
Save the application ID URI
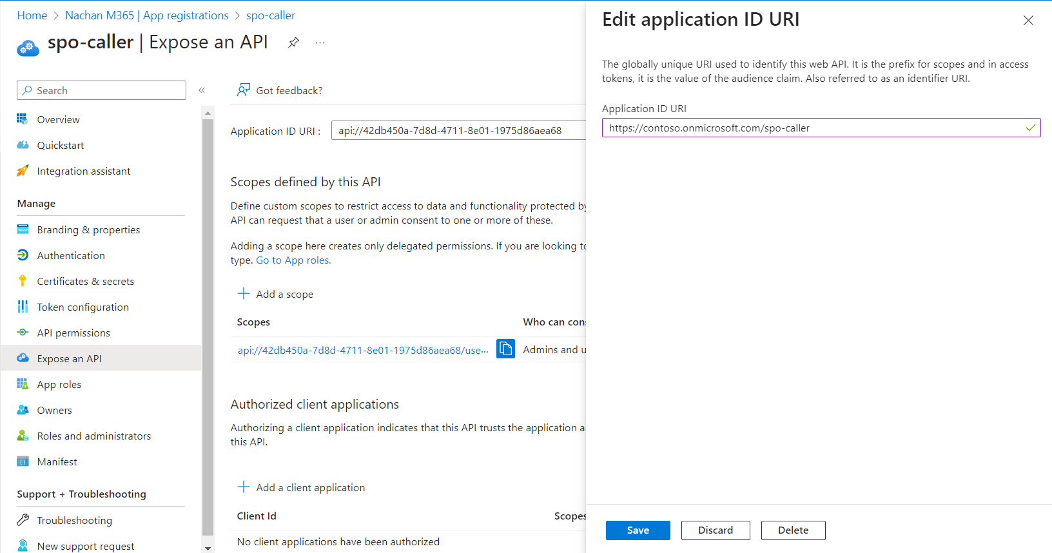[638, 530]
